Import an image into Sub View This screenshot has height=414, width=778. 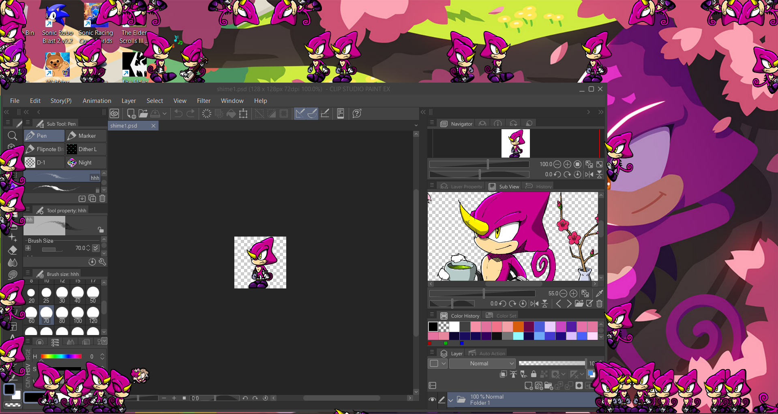coord(579,303)
